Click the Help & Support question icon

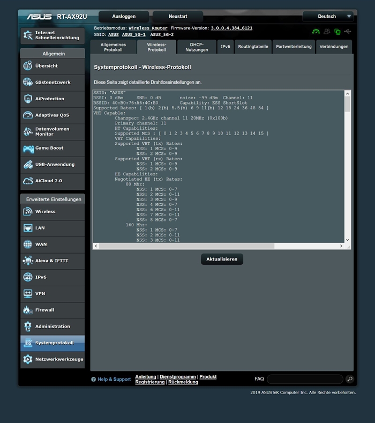[x=94, y=379]
